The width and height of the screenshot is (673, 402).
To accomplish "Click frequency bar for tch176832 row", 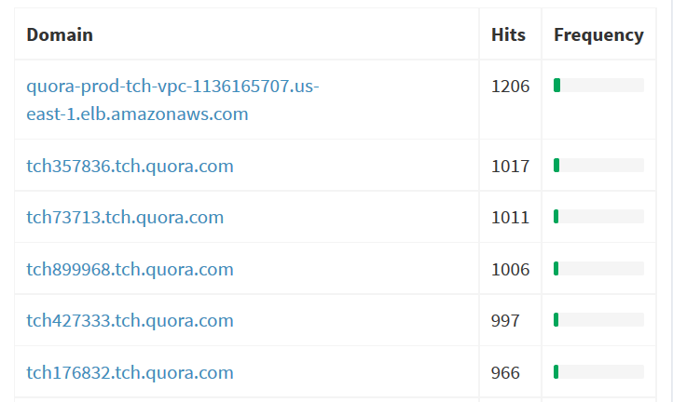I will 598,371.
